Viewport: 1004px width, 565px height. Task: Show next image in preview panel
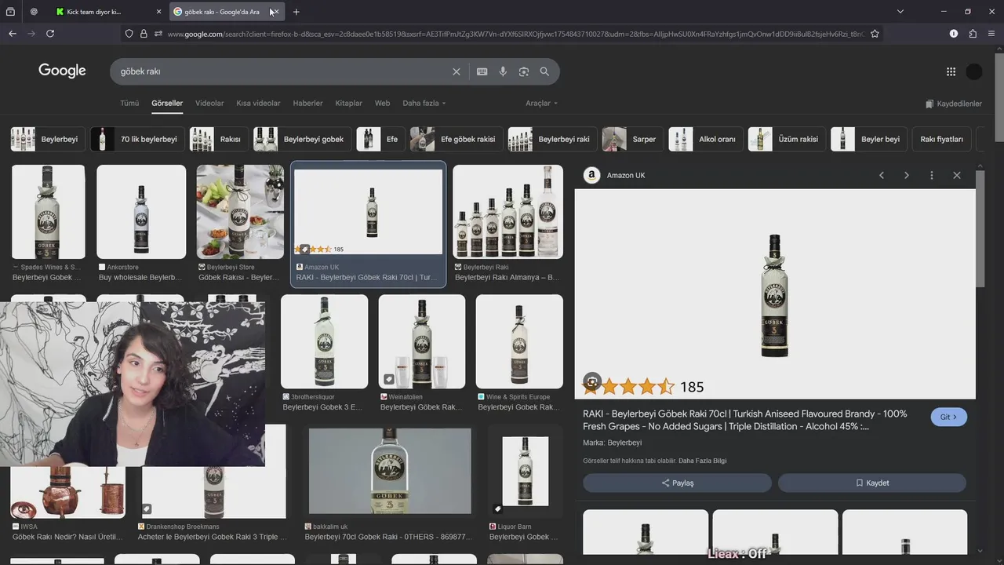[x=907, y=175]
